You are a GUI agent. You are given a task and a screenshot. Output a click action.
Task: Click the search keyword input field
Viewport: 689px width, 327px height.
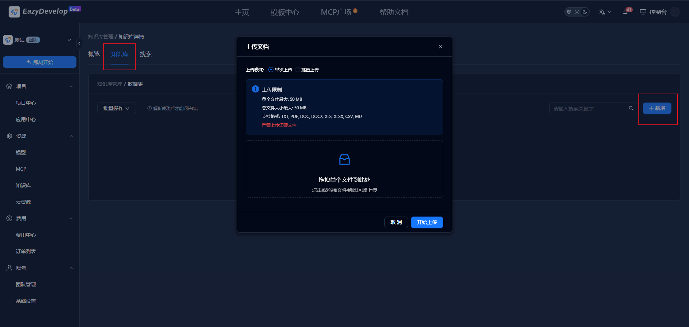tap(589, 108)
